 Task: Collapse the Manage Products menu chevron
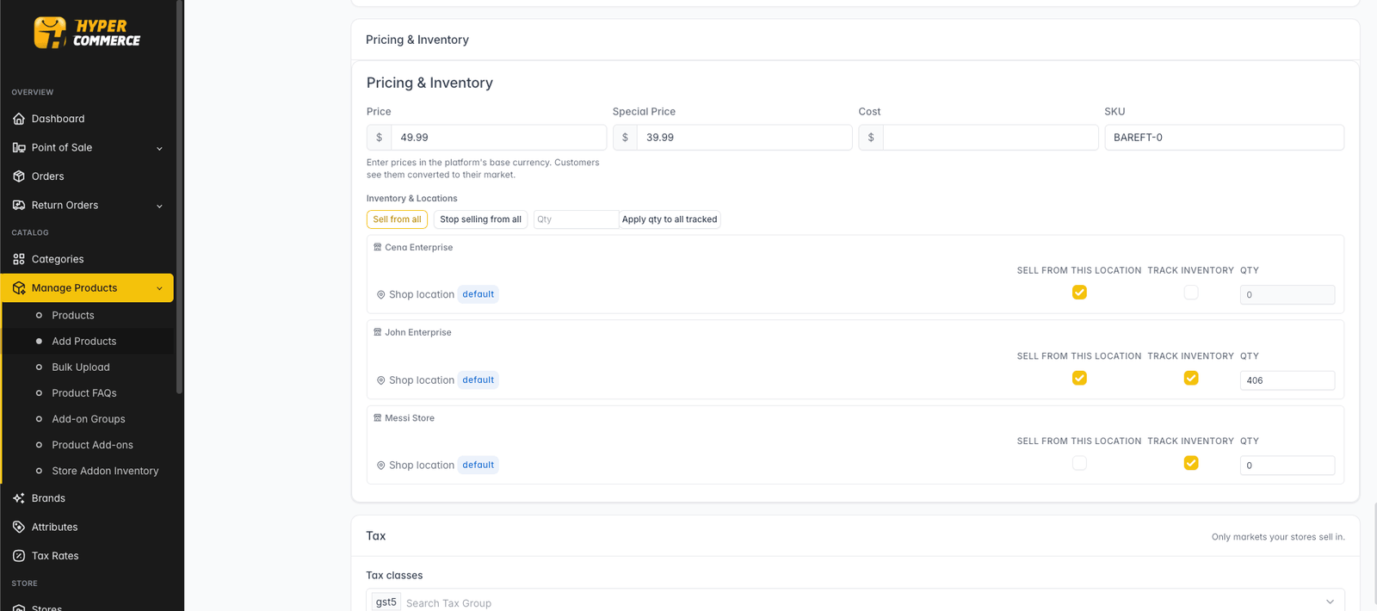159,288
